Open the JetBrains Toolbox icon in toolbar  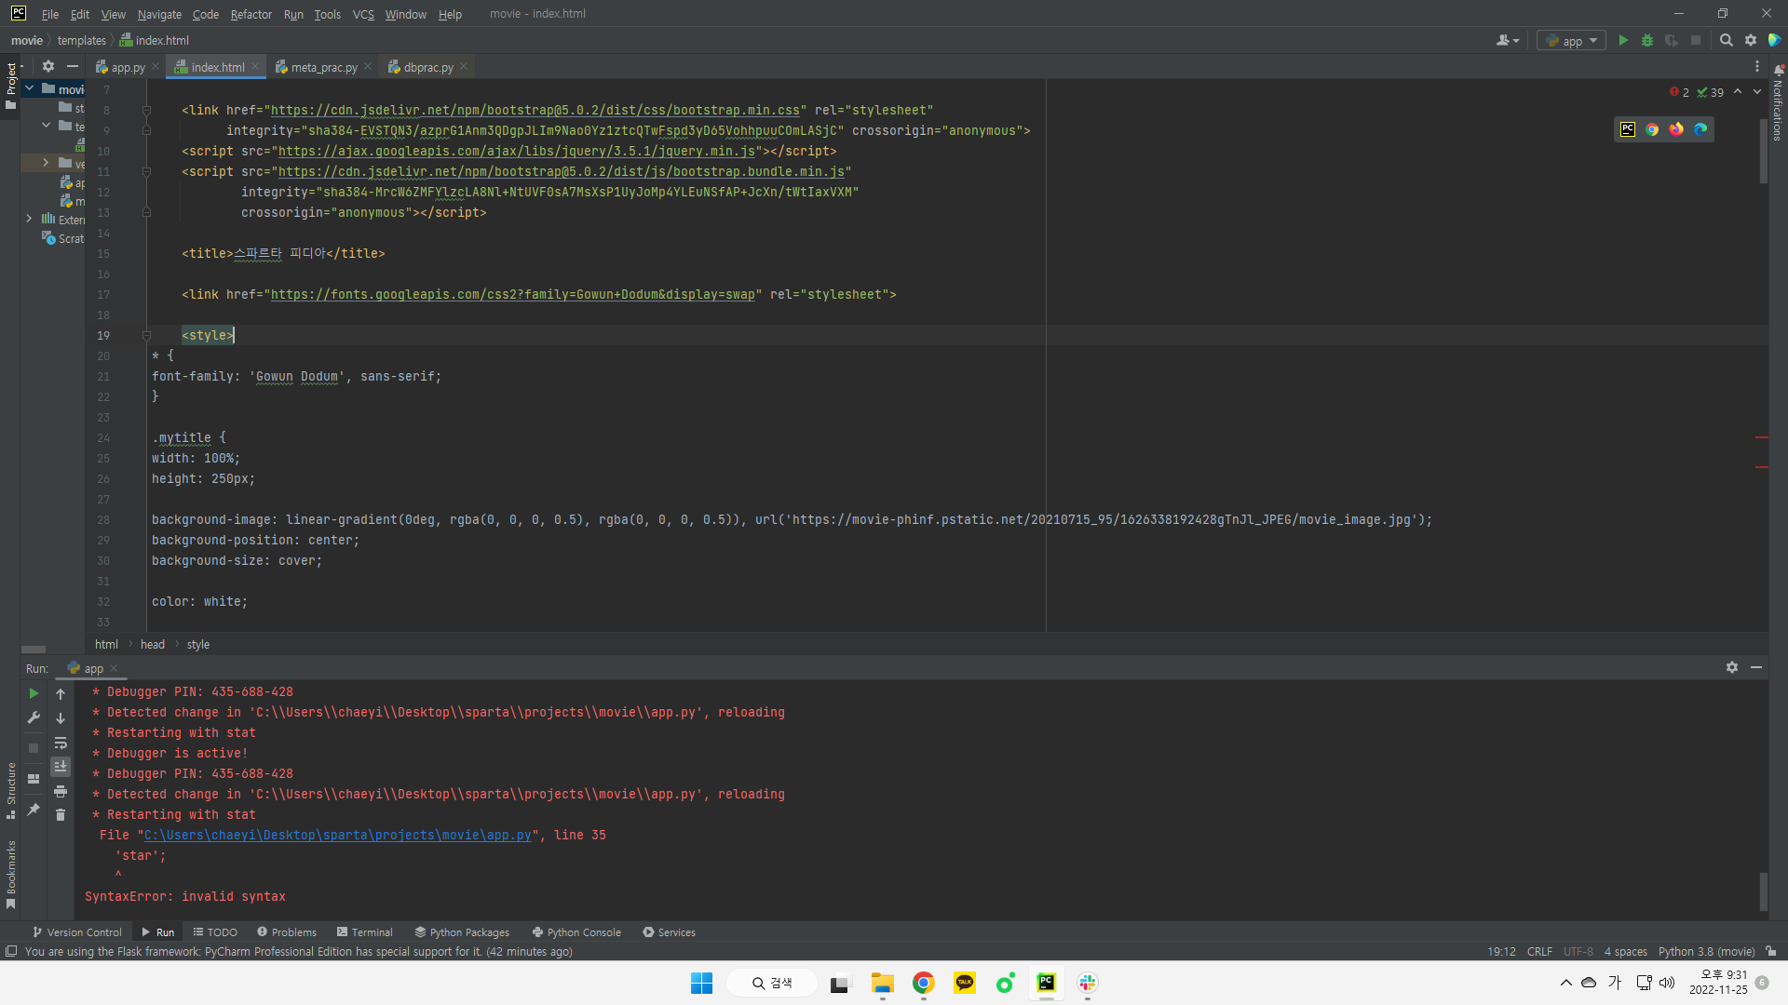tap(1775, 41)
